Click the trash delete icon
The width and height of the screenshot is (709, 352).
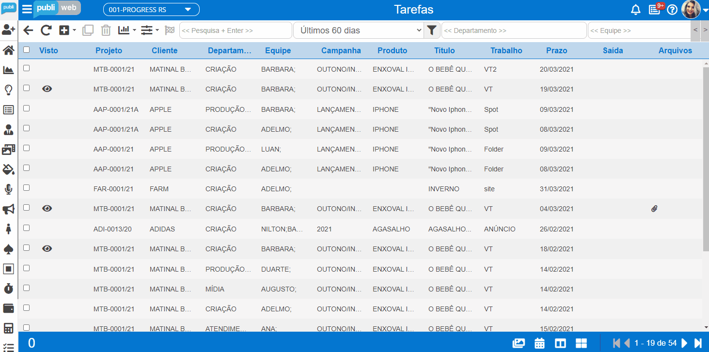pos(106,30)
